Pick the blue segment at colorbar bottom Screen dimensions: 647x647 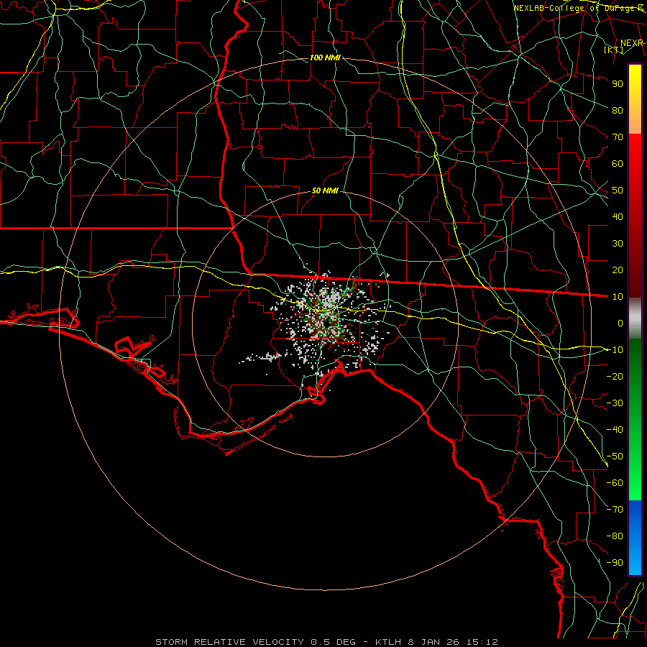coord(635,538)
